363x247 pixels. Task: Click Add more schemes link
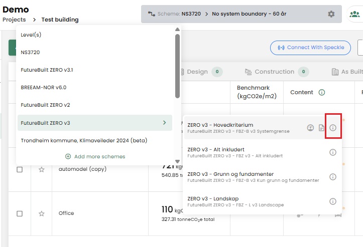tap(95, 156)
